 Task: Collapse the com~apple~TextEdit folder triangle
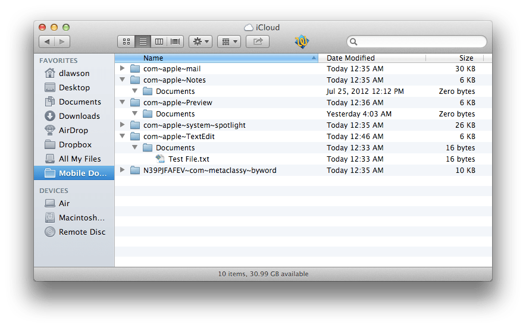point(123,136)
